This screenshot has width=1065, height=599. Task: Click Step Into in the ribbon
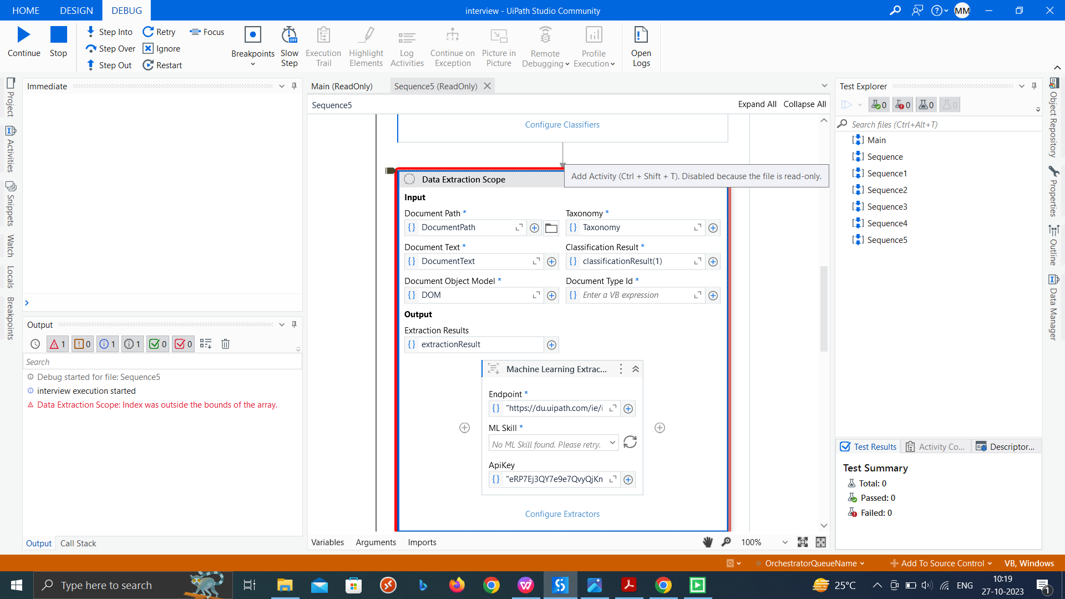[x=109, y=32]
